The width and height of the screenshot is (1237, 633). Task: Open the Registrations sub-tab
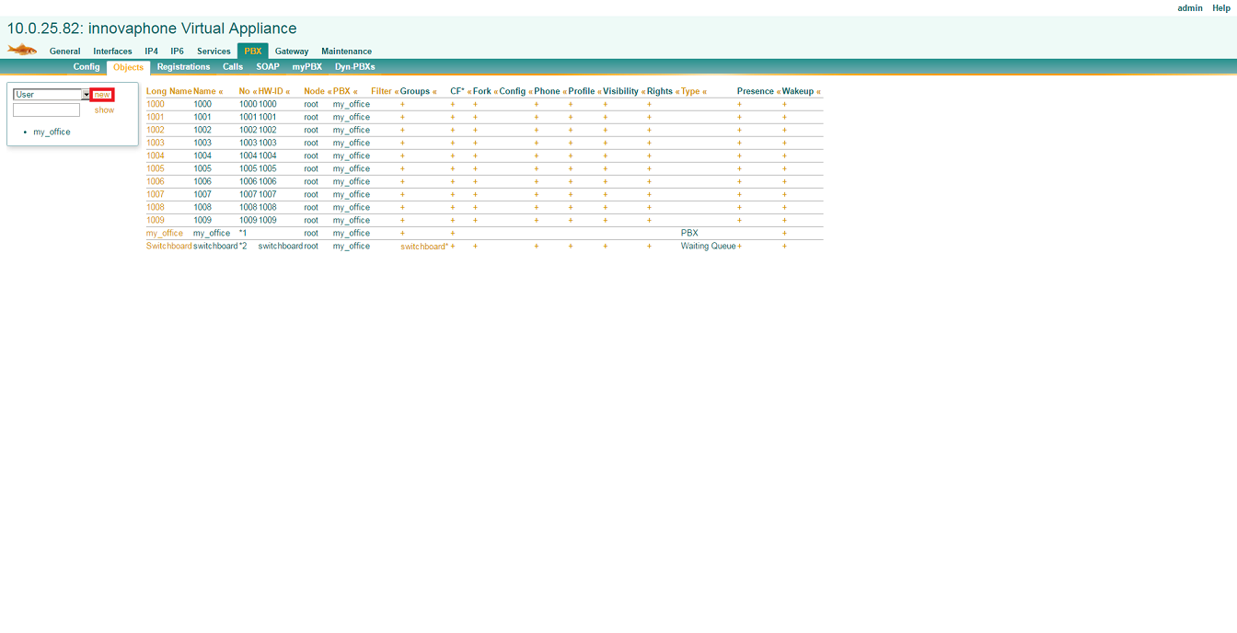183,67
